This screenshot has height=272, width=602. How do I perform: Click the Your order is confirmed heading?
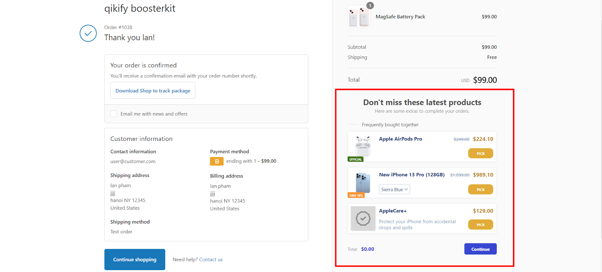[143, 65]
